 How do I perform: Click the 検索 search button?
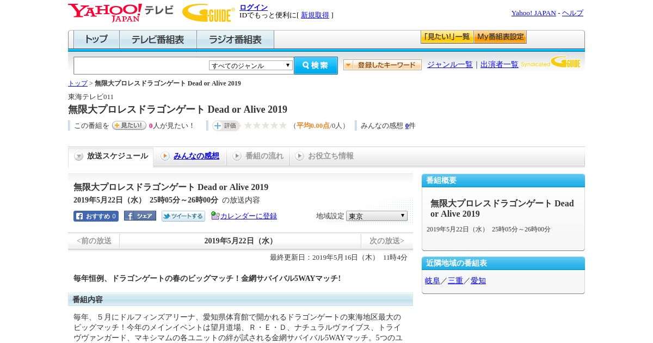[x=316, y=65]
